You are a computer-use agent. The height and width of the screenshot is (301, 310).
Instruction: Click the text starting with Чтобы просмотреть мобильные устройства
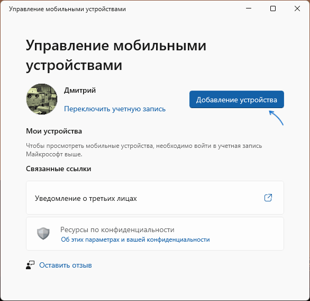(144, 150)
